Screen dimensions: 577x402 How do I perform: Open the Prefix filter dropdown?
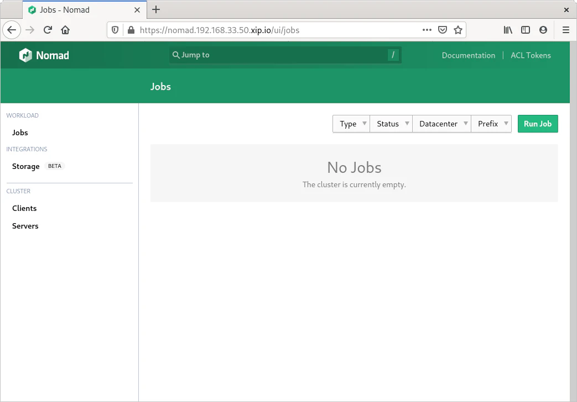click(x=491, y=124)
